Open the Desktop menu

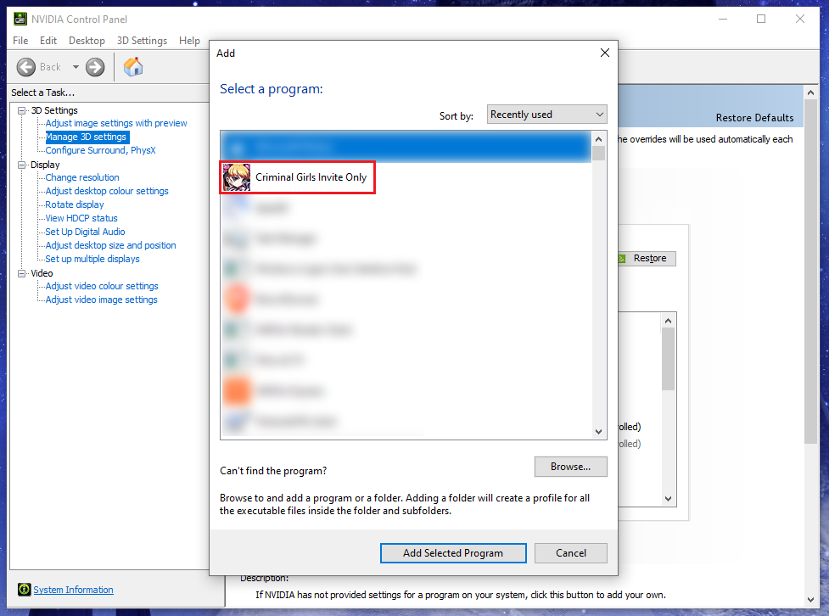[x=87, y=41]
